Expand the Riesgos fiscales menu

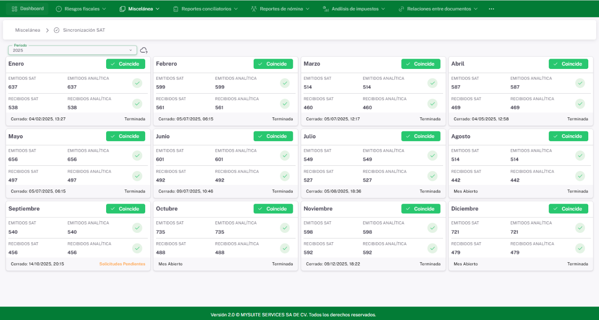coord(81,9)
